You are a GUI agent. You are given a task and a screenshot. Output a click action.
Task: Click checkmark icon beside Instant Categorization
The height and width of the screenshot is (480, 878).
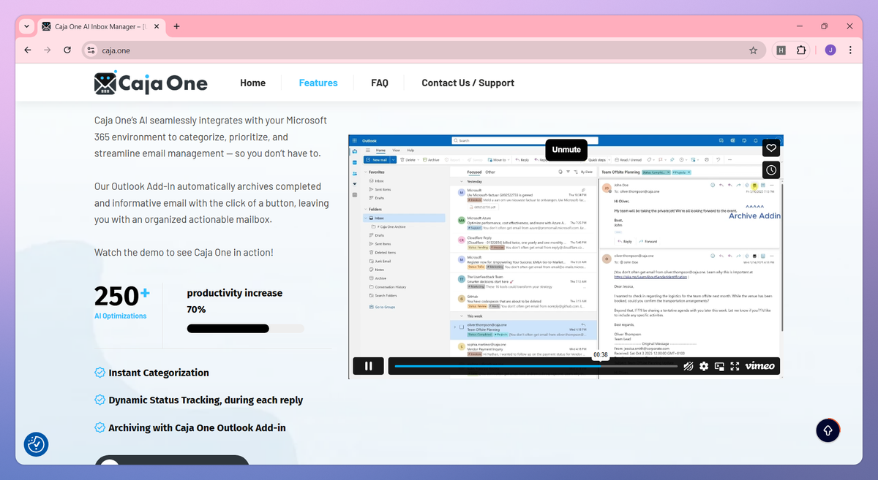click(x=100, y=373)
